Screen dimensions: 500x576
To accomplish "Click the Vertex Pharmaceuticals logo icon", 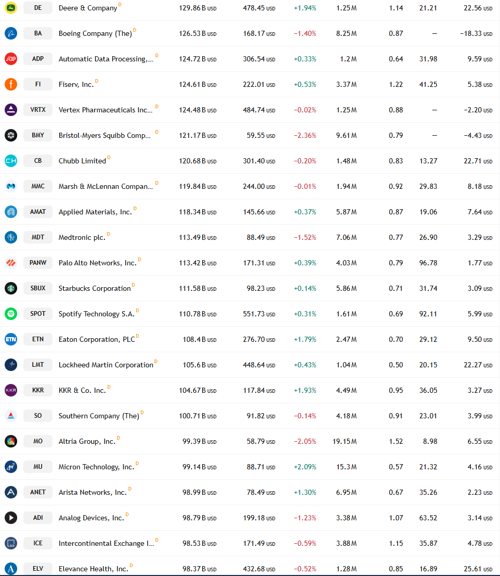I will (11, 109).
